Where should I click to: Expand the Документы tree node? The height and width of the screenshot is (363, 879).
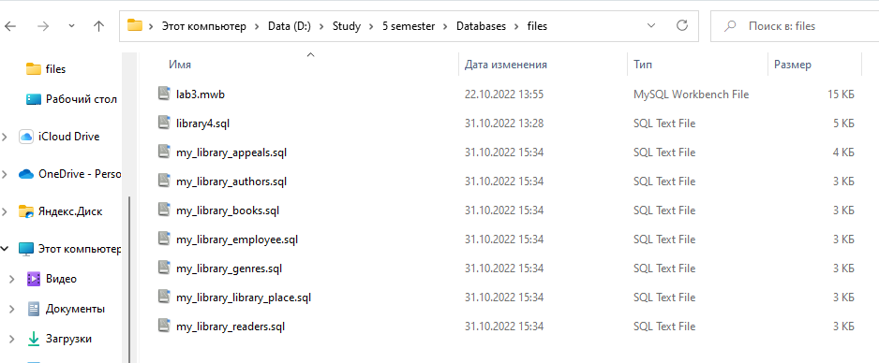coord(12,309)
